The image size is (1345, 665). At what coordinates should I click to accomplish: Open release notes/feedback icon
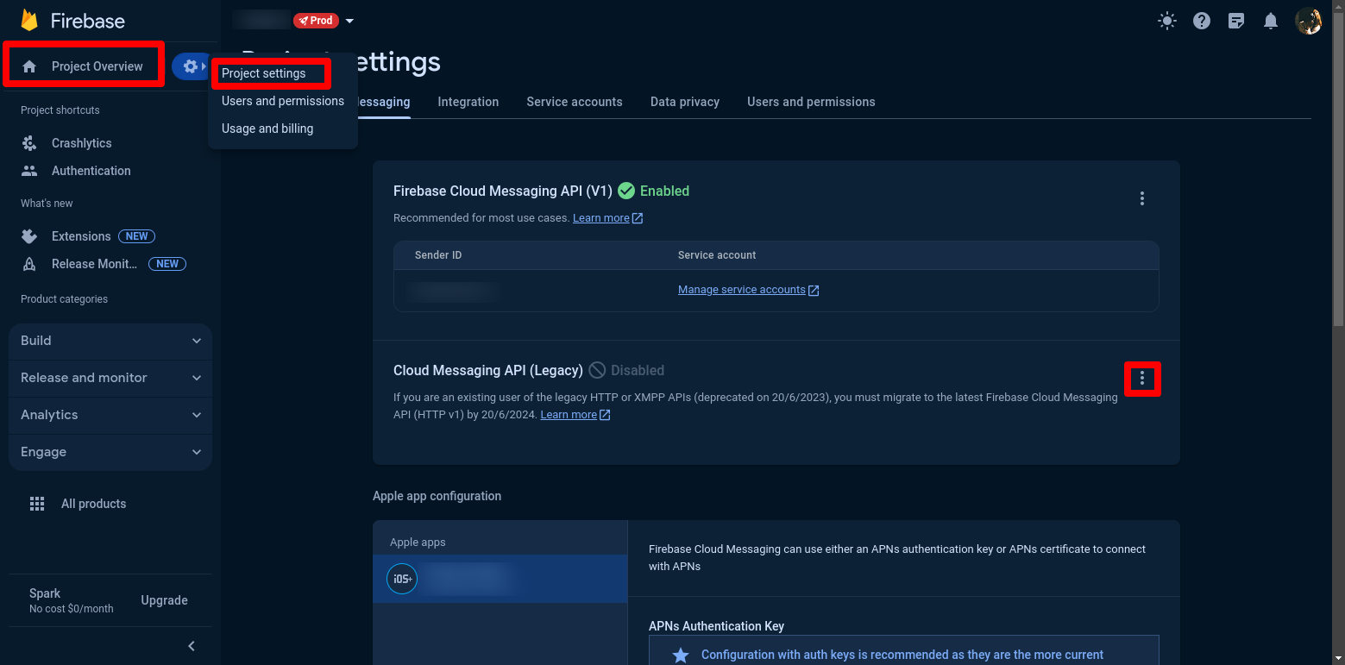(1236, 21)
